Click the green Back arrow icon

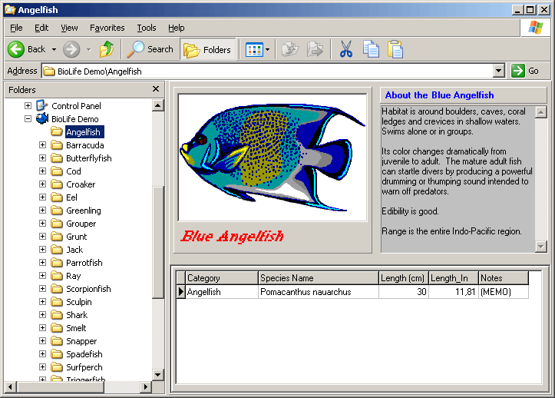point(16,49)
